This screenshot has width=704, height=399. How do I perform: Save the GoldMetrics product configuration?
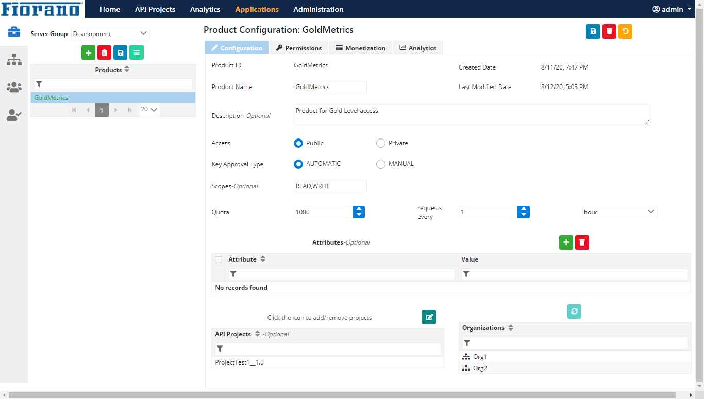coord(593,31)
